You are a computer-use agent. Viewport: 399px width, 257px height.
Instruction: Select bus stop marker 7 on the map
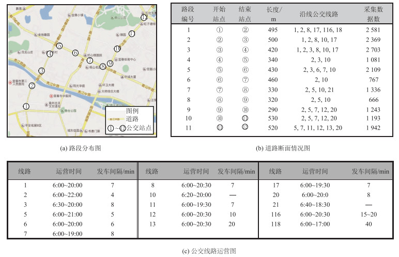pyautogui.click(x=90, y=61)
